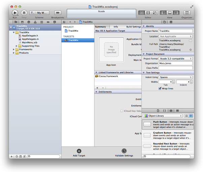Open the Location dropdown
Viewport: 203px width, 172px height.
(176, 36)
